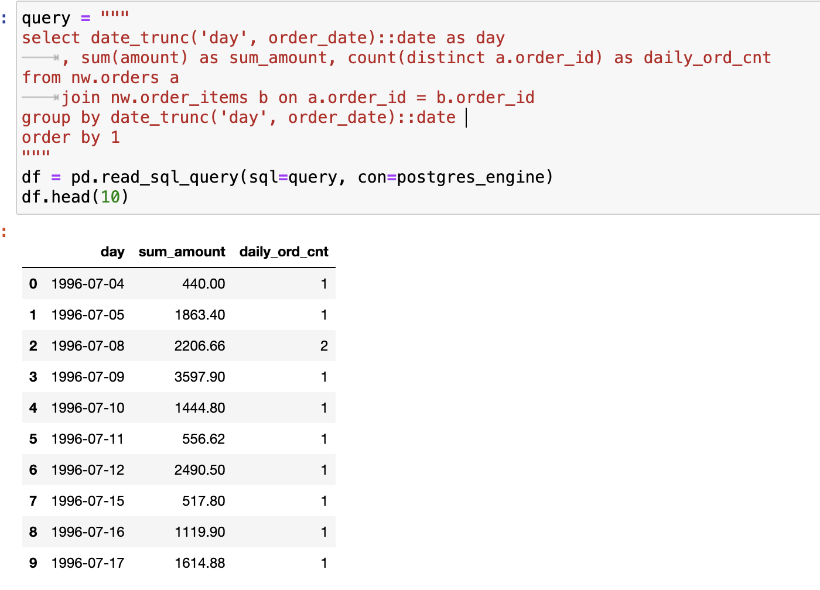Select date cell 1996-07-17
This screenshot has width=820, height=590.
[x=88, y=563]
